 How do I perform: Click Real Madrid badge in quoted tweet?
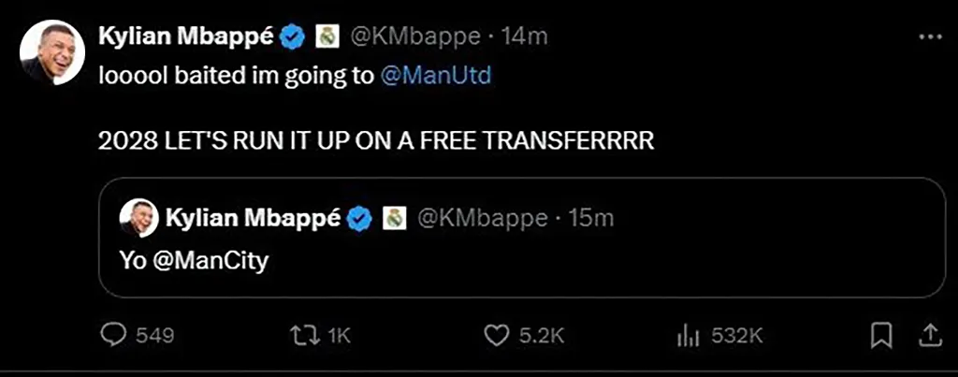(396, 219)
